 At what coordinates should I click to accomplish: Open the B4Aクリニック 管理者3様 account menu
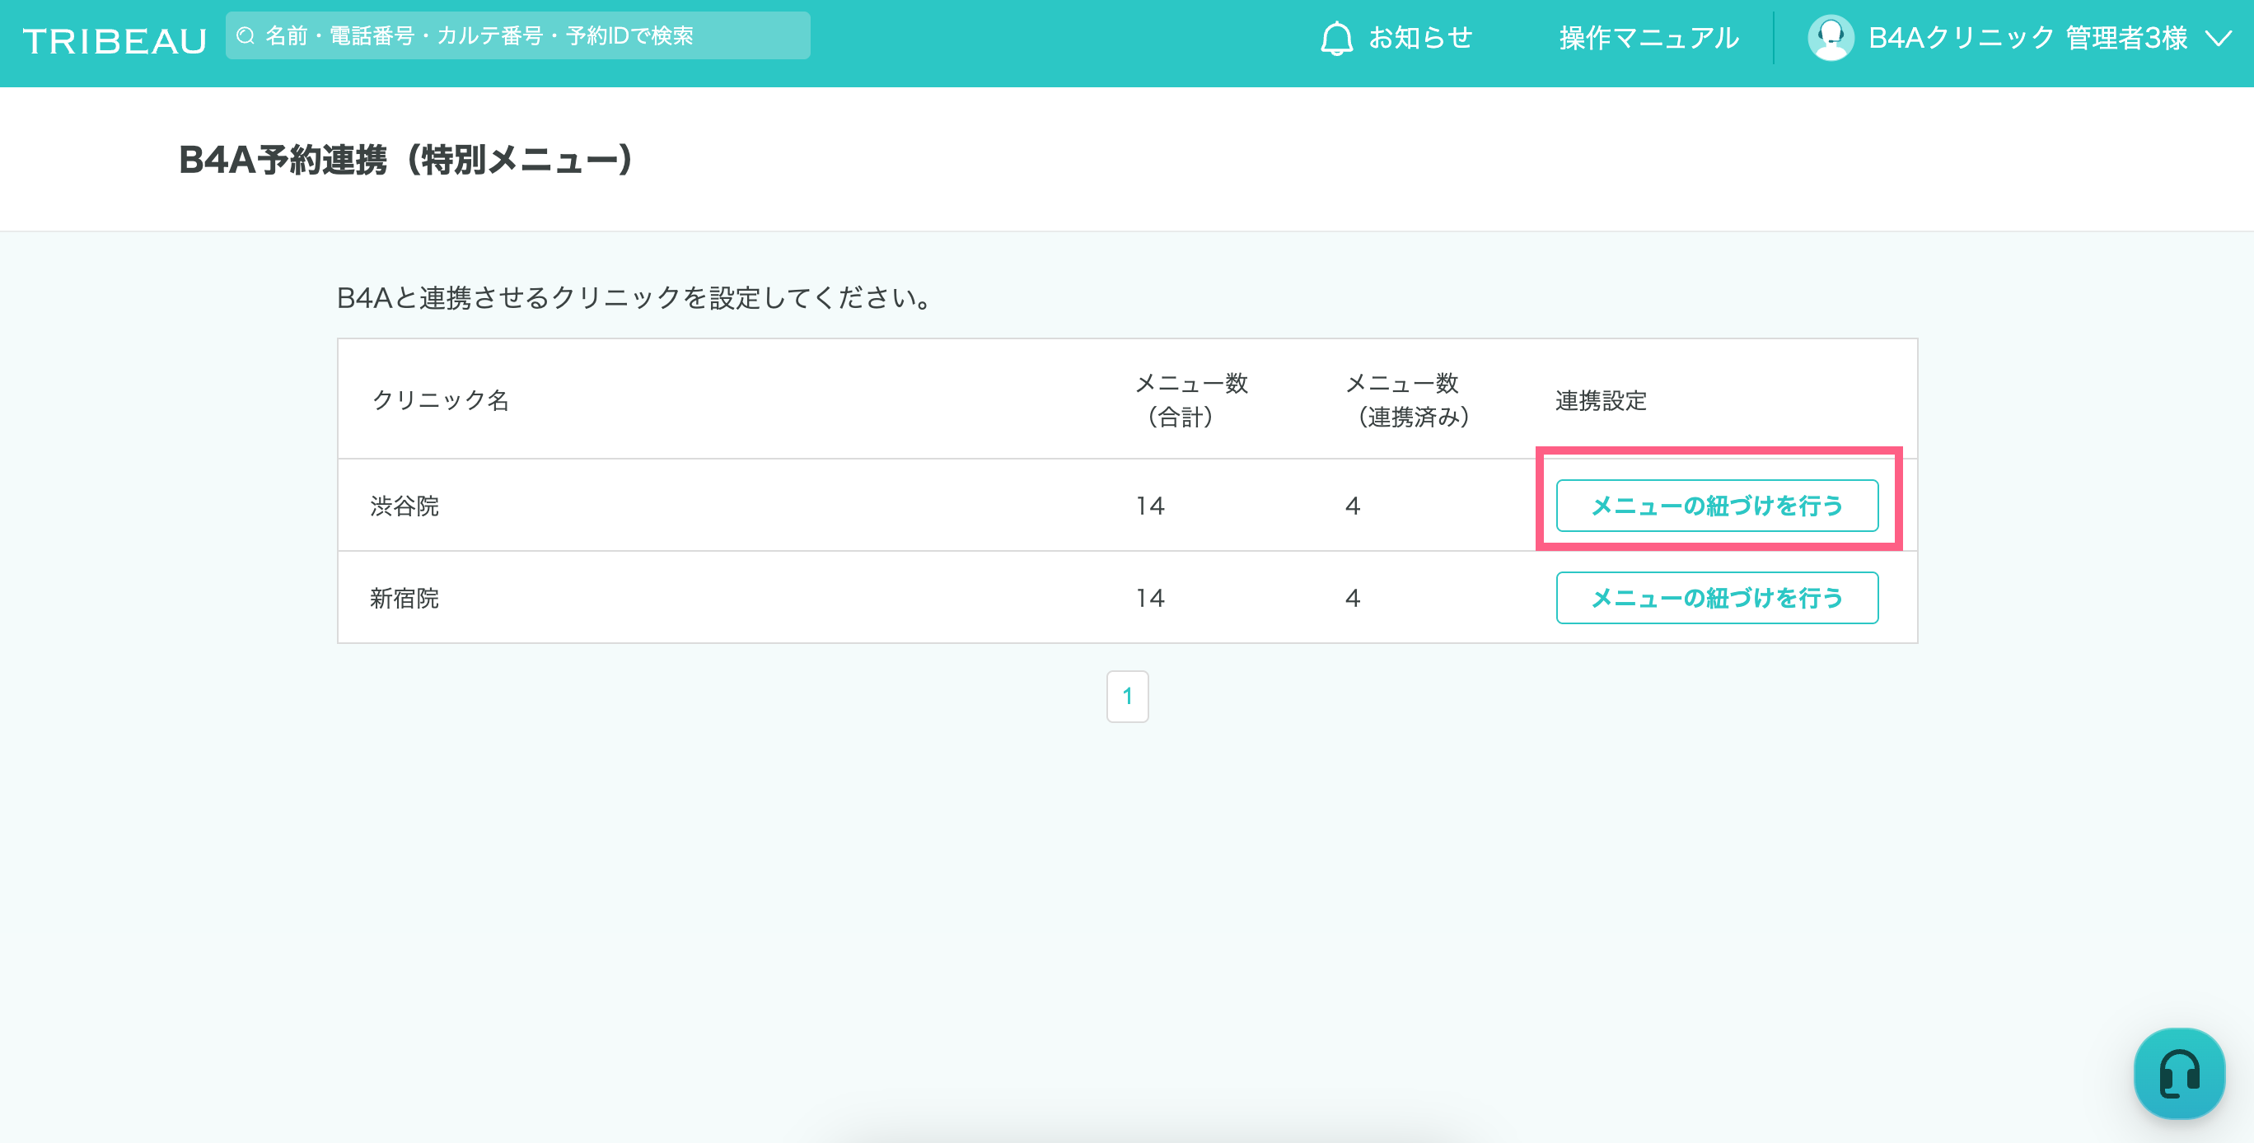pos(2027,39)
